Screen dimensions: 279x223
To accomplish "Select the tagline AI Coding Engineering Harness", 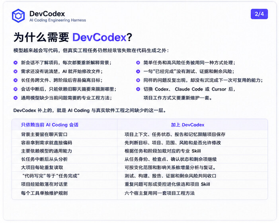I will 58,20.
